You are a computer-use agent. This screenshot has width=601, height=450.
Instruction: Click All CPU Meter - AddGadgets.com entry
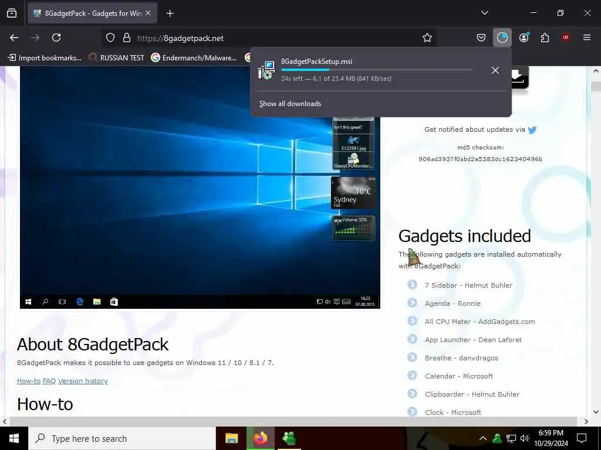coord(480,322)
